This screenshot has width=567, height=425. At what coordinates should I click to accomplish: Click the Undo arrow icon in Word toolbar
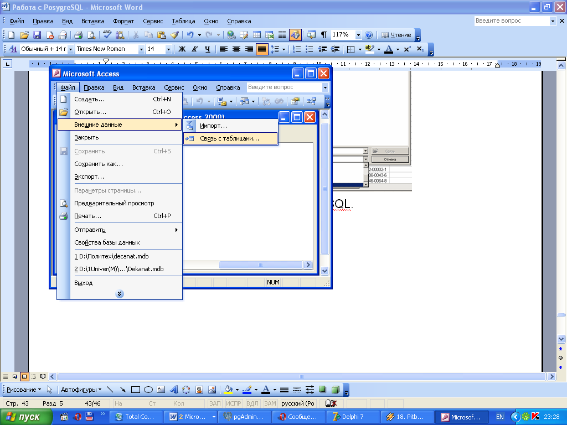[190, 35]
